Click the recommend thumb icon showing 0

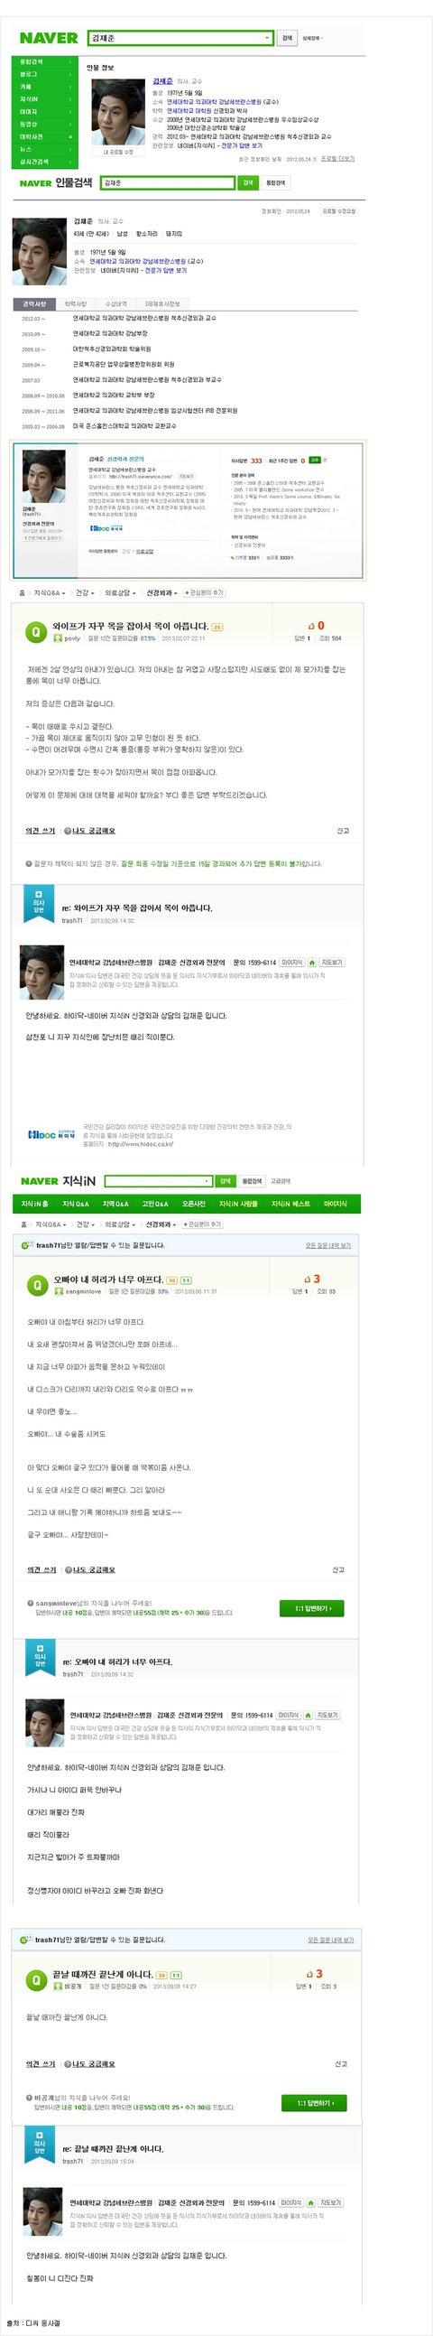tap(310, 626)
